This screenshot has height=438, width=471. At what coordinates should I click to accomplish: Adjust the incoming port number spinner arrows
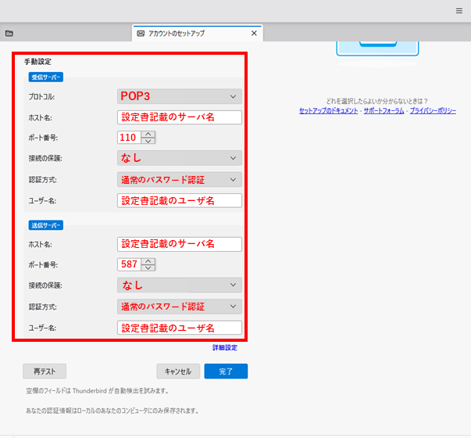(x=149, y=138)
